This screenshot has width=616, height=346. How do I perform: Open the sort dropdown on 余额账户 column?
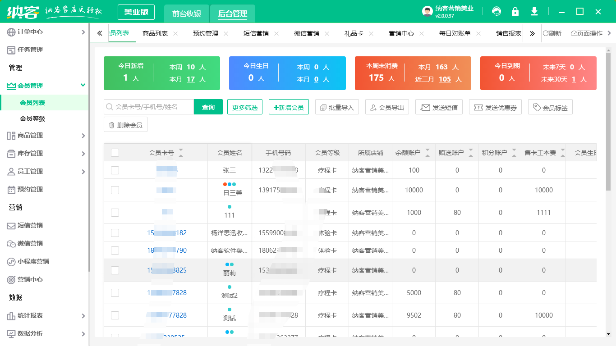[428, 152]
